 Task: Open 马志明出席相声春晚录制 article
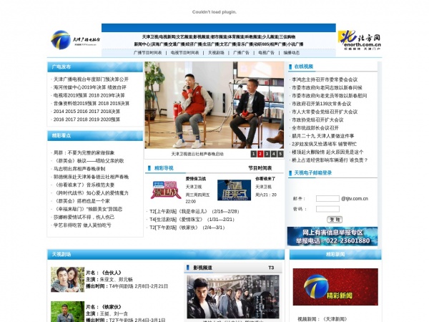click(79, 169)
